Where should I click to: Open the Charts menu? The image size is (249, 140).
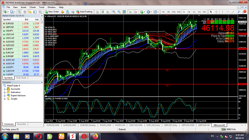(32, 7)
